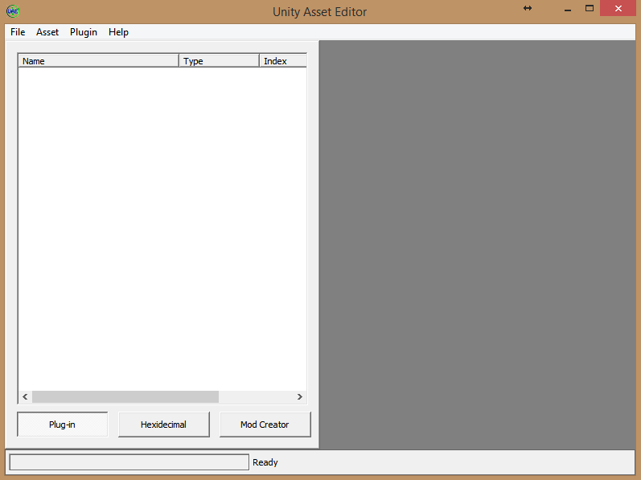Open the Help menu
This screenshot has height=480, width=641.
pyautogui.click(x=118, y=32)
